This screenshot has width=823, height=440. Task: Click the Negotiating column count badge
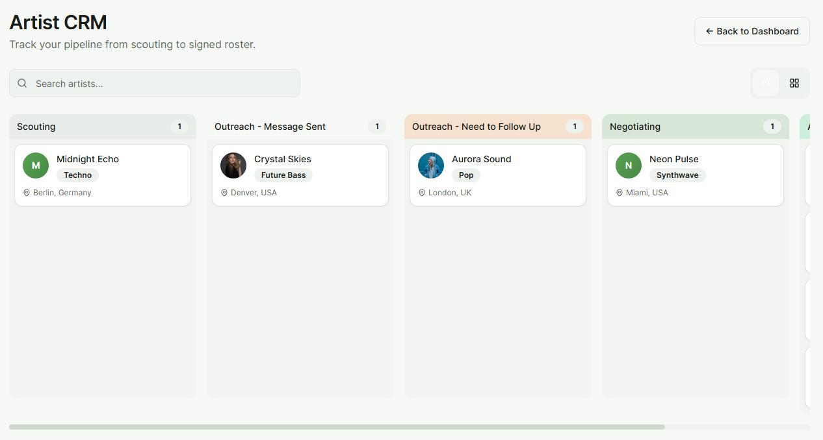pyautogui.click(x=772, y=127)
